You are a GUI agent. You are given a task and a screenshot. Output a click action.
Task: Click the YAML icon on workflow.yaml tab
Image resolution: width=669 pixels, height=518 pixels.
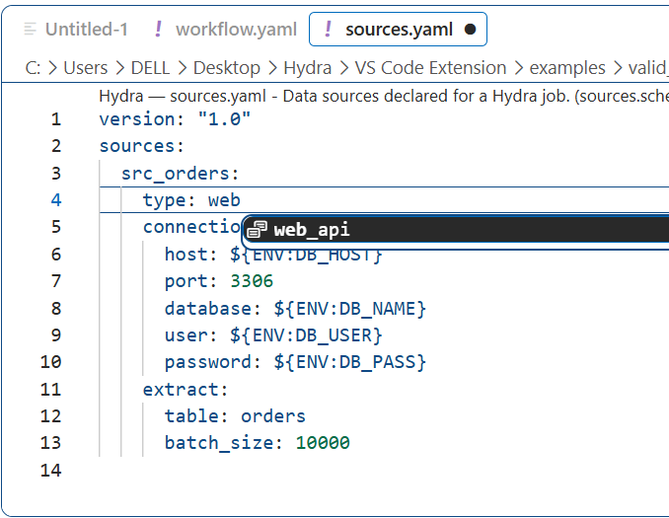(x=158, y=30)
